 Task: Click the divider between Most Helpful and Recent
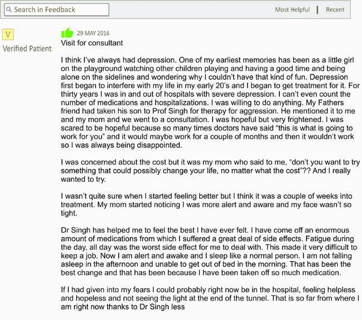[x=318, y=10]
